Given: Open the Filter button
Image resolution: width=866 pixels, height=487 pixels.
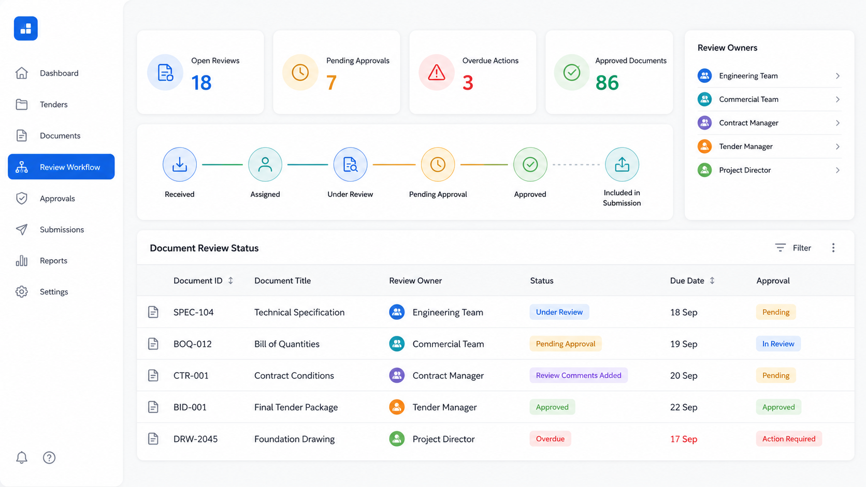Looking at the screenshot, I should (793, 248).
